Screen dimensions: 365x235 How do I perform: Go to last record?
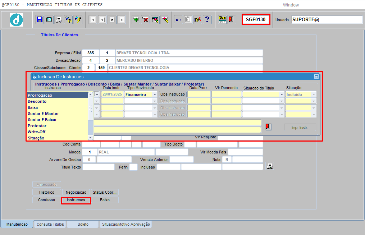coord(122,20)
